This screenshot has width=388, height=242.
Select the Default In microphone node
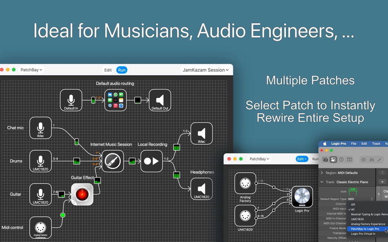coord(71,100)
